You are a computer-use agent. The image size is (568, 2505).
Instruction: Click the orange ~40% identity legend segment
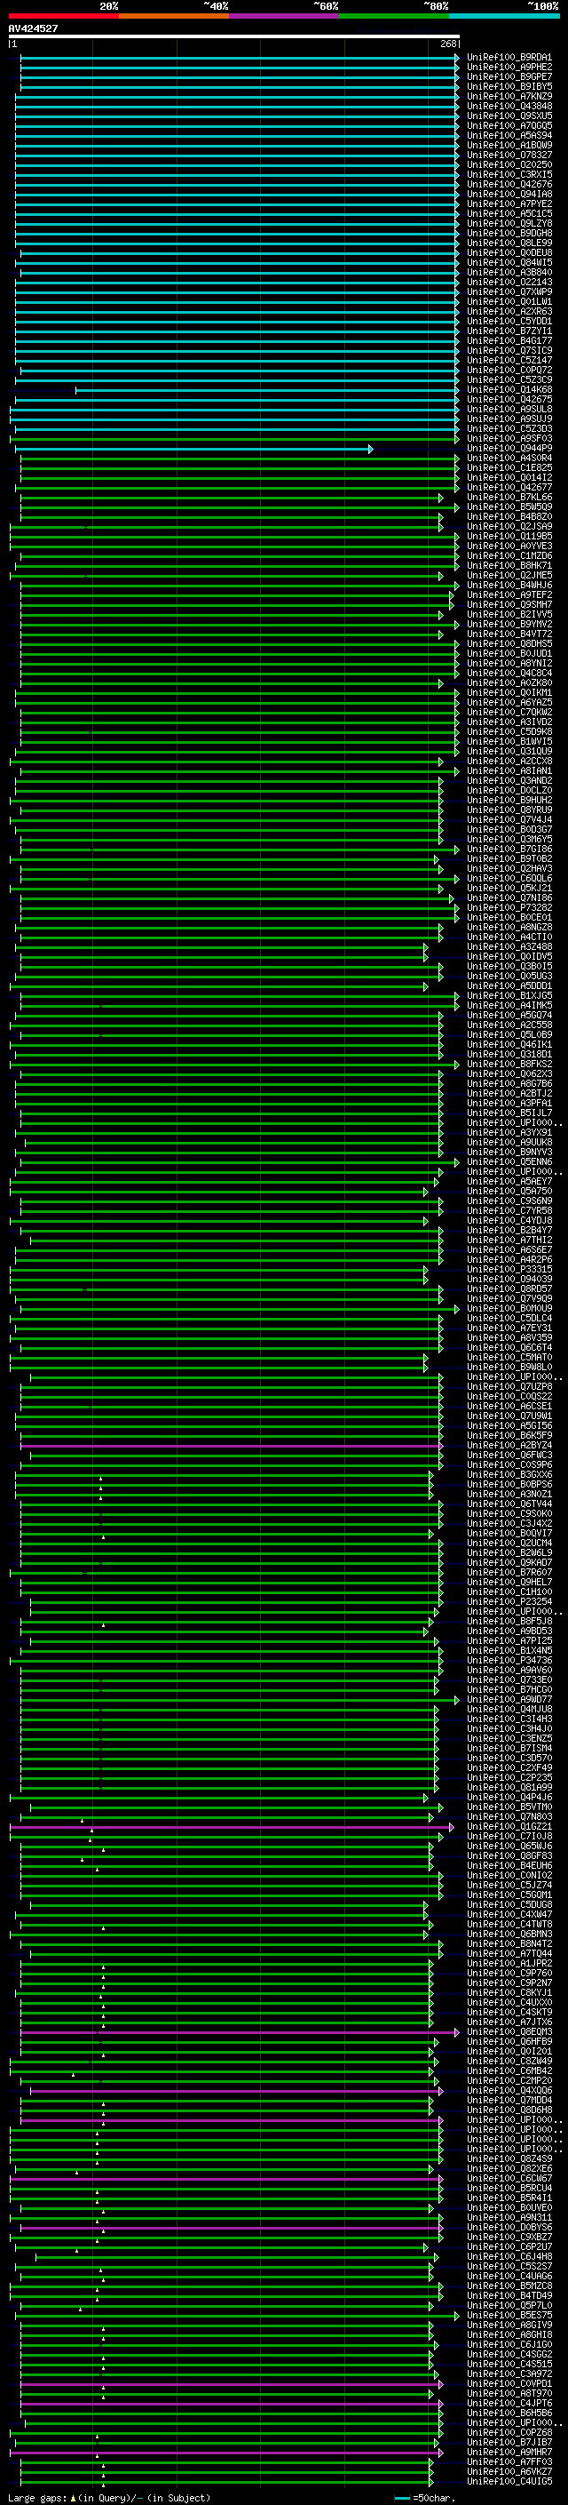click(x=174, y=16)
